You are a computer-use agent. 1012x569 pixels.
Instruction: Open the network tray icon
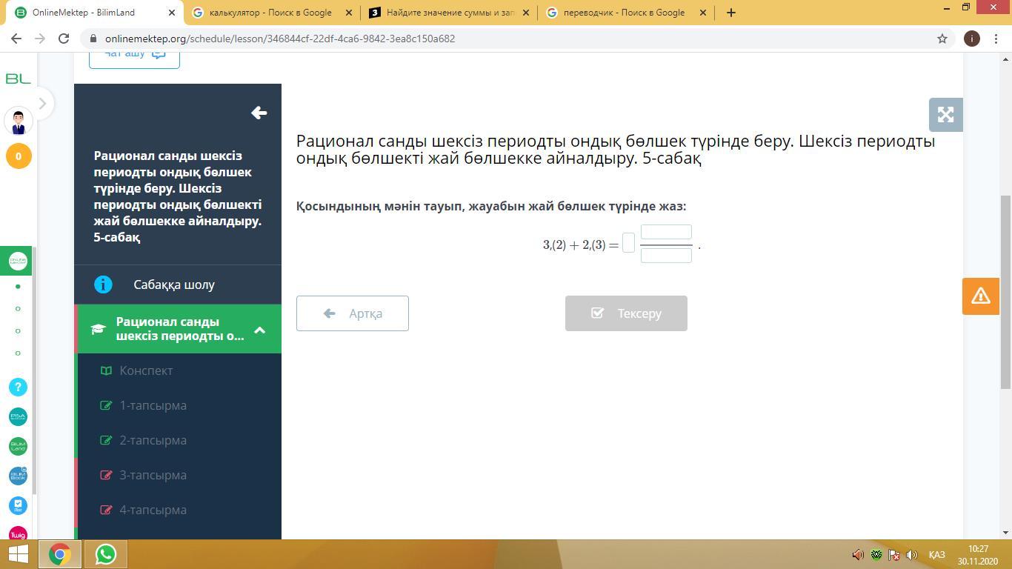click(894, 554)
